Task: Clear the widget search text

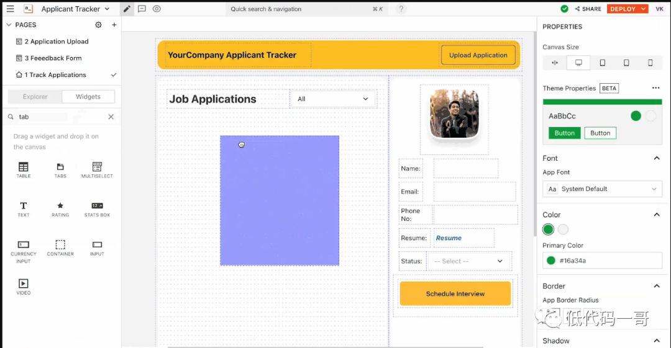Action: [111, 117]
